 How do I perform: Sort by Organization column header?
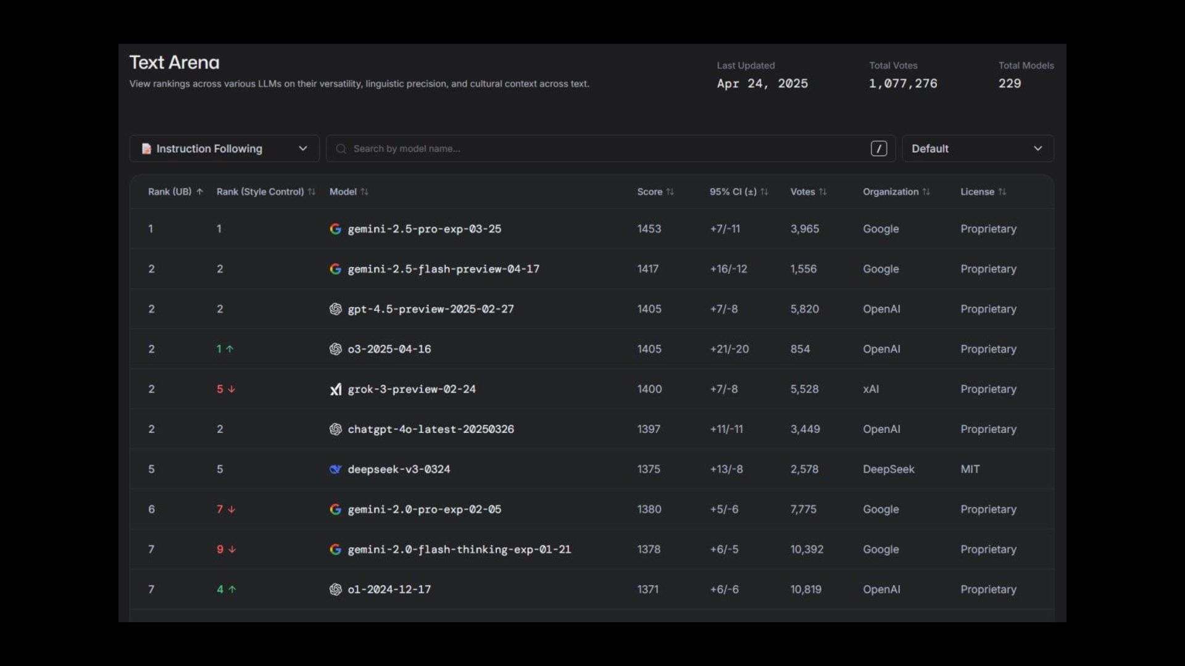pos(896,192)
